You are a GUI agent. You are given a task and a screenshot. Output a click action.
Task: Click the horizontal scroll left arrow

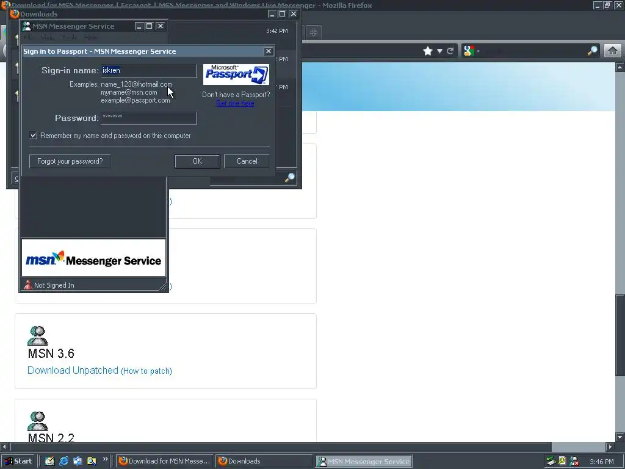point(4,446)
